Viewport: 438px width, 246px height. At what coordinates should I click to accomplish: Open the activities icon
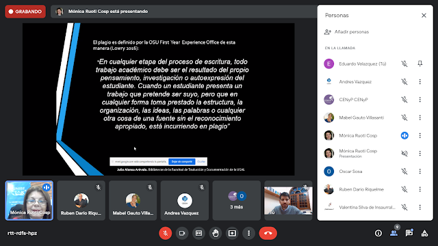[424, 233]
